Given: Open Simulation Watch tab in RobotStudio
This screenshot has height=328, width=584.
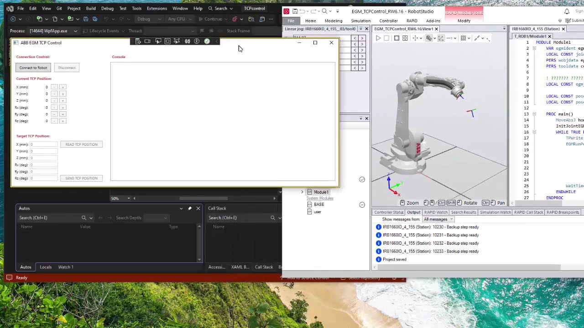Looking at the screenshot, I should click(x=495, y=212).
